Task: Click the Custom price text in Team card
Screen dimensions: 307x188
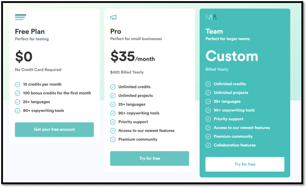Action: click(x=232, y=56)
